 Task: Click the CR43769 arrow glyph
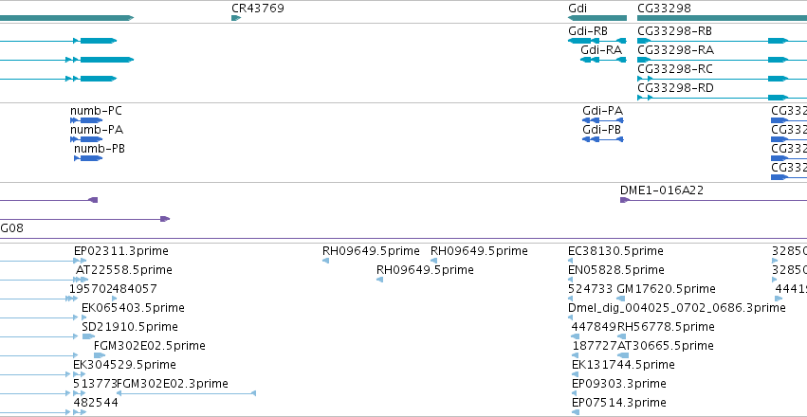coord(236,18)
